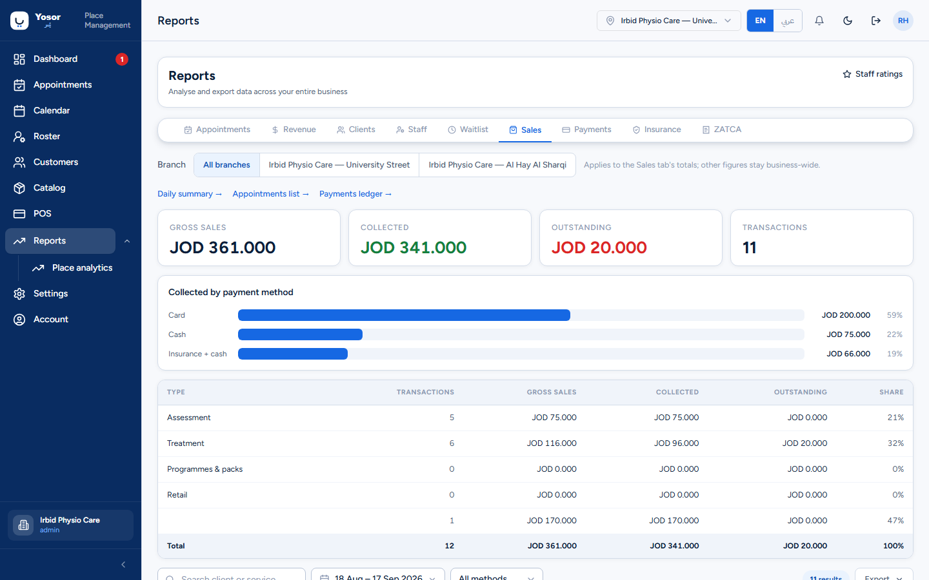Image resolution: width=929 pixels, height=580 pixels.
Task: Click the Treatment row label
Action: [x=185, y=443]
